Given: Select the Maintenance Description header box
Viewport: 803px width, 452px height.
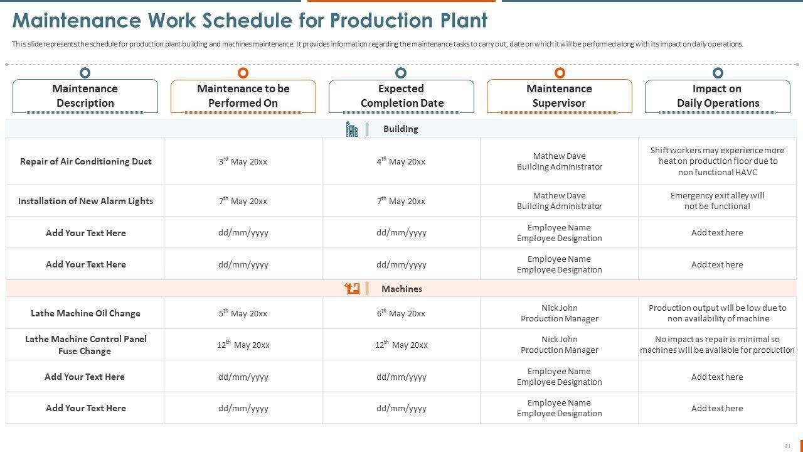Looking at the screenshot, I should (x=85, y=96).
